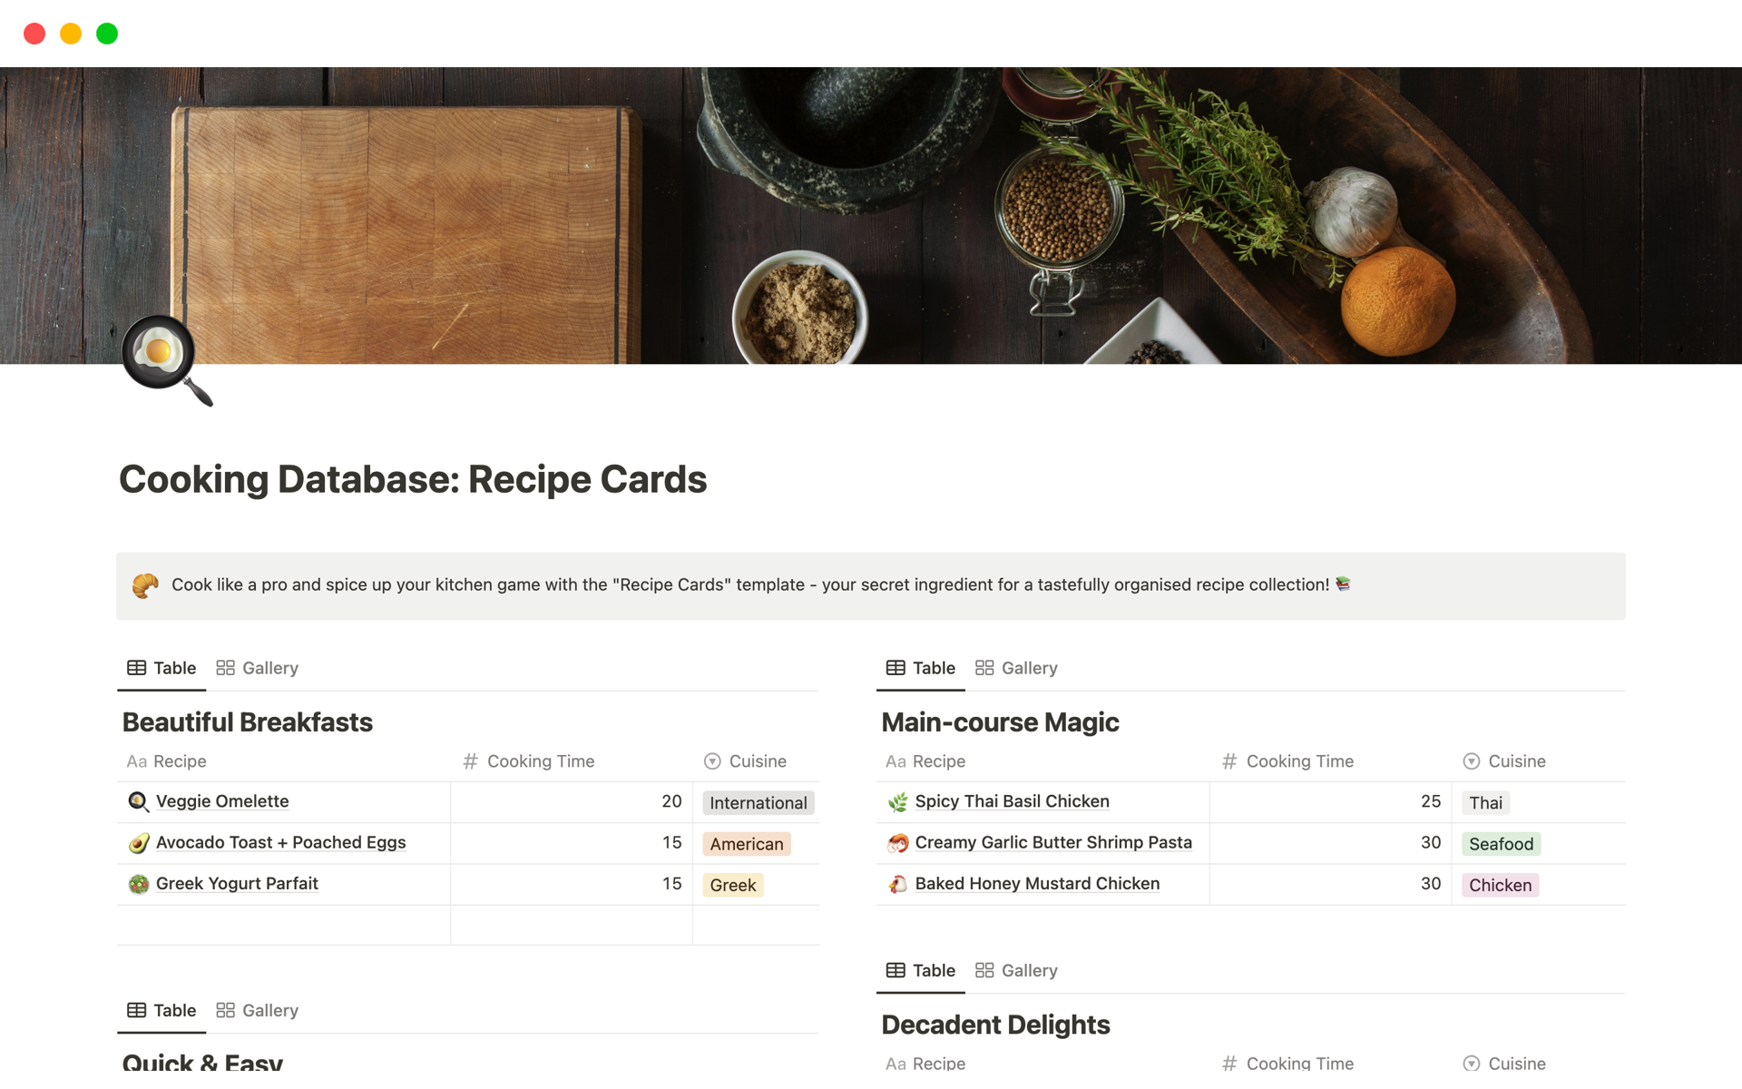Image resolution: width=1742 pixels, height=1089 pixels.
Task: Click the Recipe Cards page title to rename it
Action: click(x=413, y=479)
